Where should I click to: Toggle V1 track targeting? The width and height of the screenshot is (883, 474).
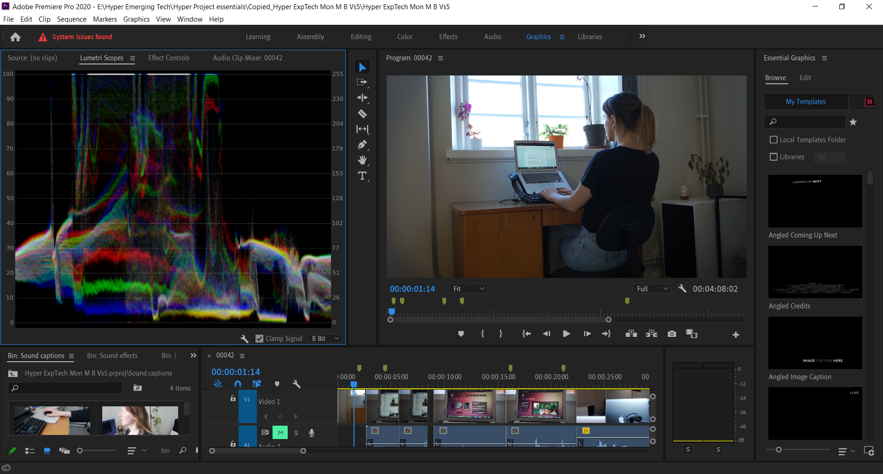click(x=247, y=400)
